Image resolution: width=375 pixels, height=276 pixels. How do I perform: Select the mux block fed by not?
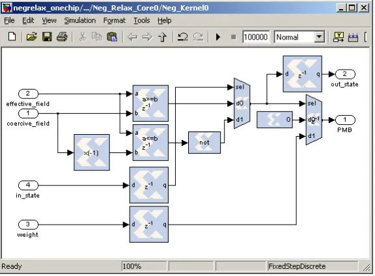click(242, 103)
